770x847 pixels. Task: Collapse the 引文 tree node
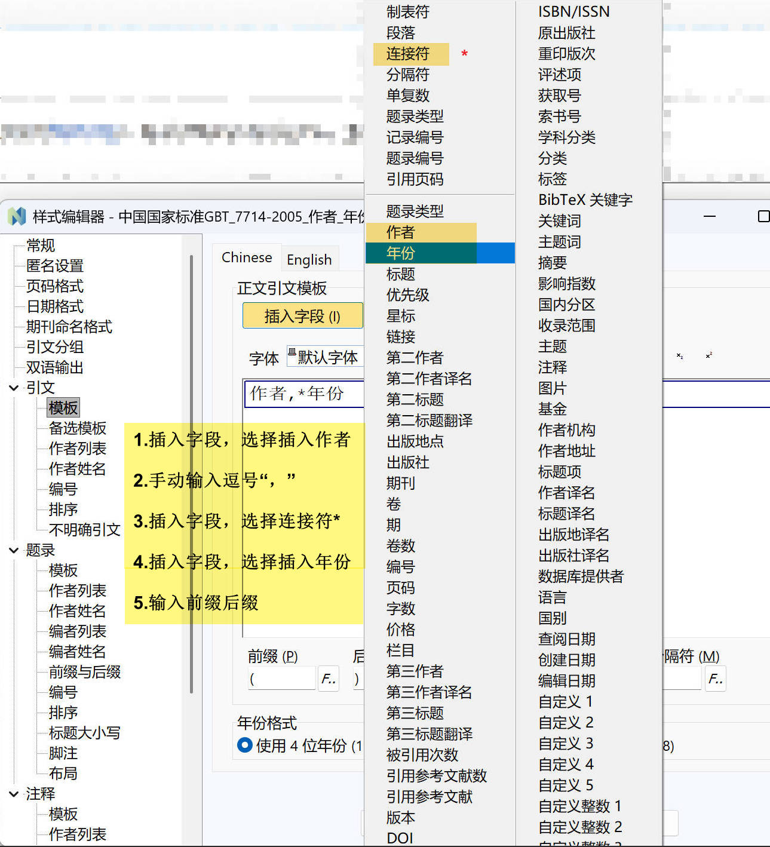tap(14, 388)
